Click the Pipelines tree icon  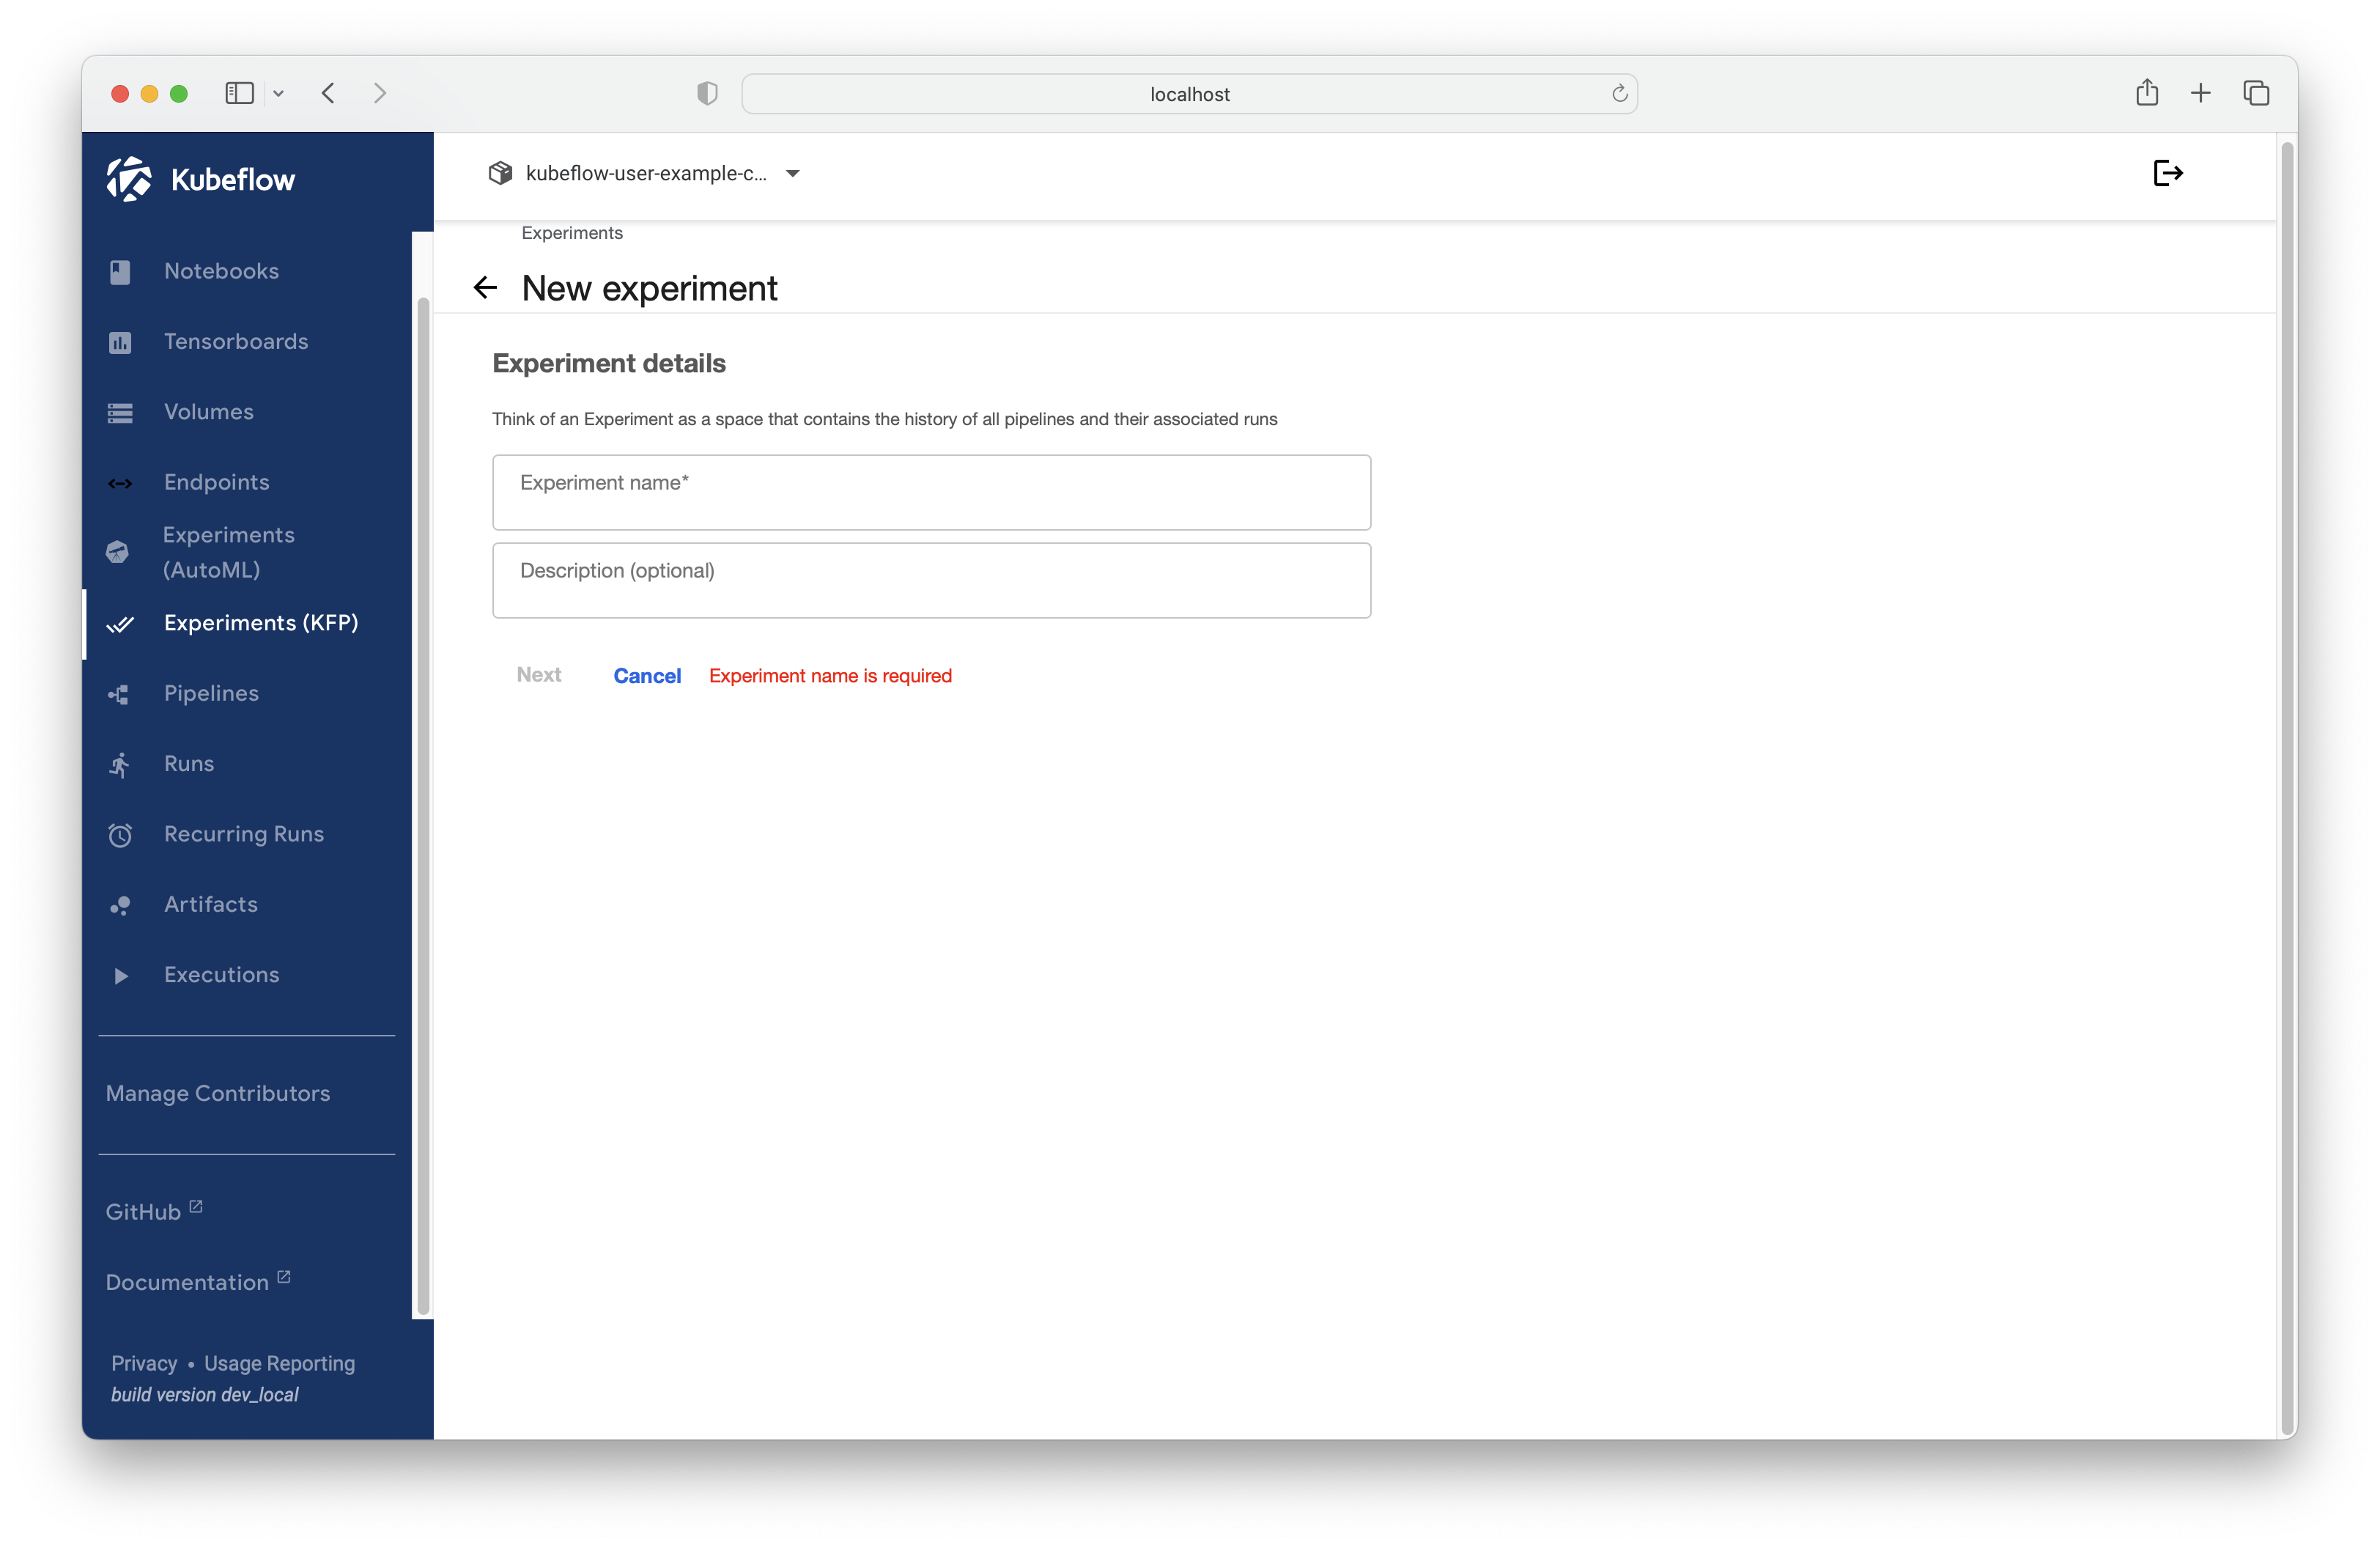[119, 694]
